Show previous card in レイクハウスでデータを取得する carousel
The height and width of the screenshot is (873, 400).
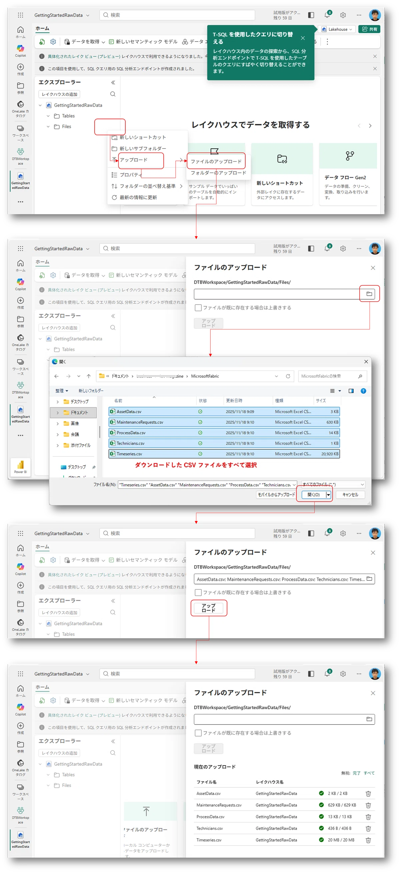pos(359,126)
